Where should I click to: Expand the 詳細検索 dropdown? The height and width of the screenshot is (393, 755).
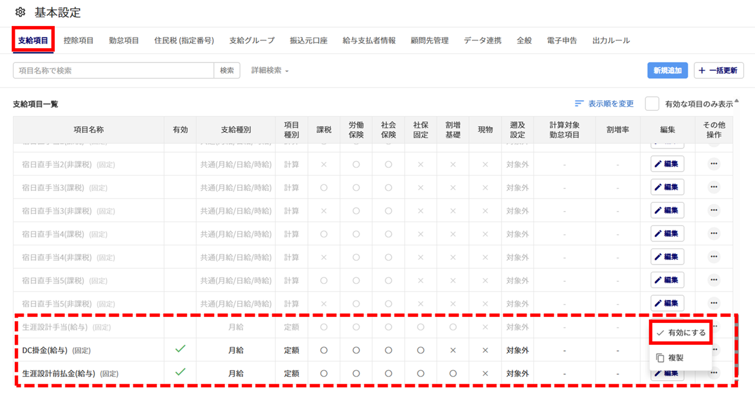point(270,71)
